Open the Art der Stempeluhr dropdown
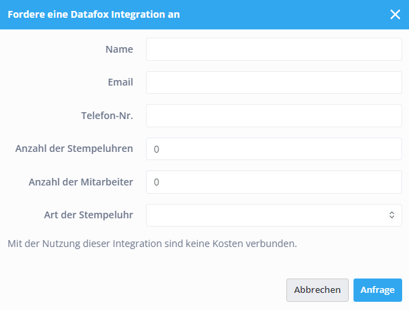This screenshot has width=409, height=310. point(274,215)
